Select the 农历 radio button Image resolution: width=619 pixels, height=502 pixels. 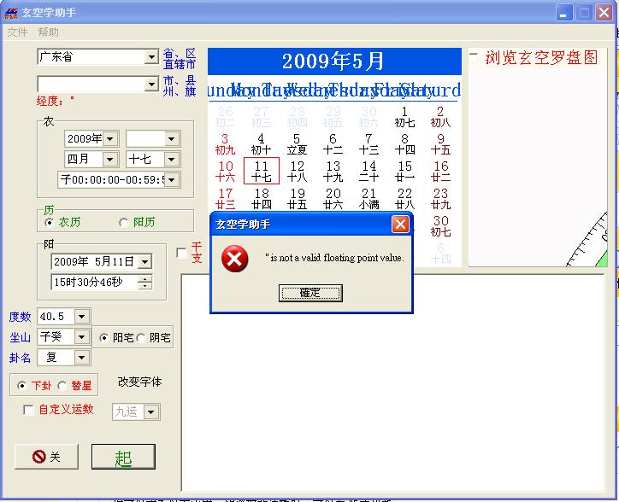(49, 222)
